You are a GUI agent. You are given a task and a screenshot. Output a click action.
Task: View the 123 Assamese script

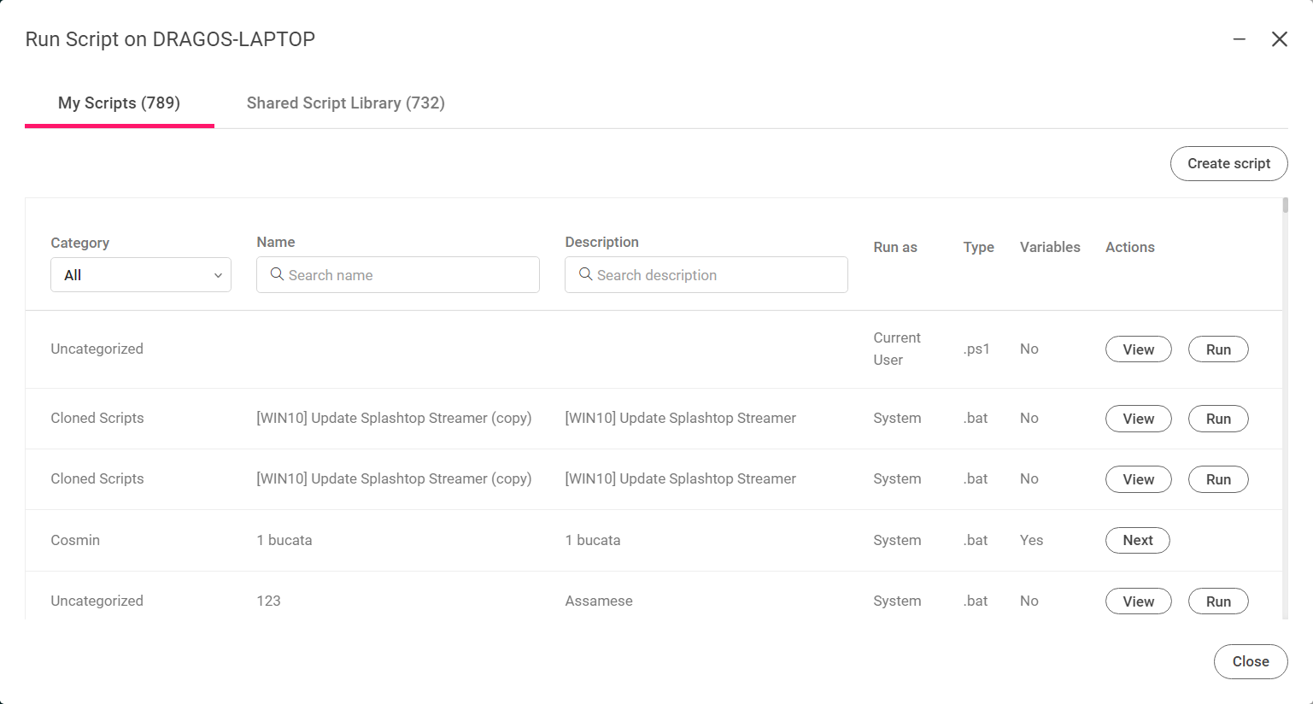1138,601
